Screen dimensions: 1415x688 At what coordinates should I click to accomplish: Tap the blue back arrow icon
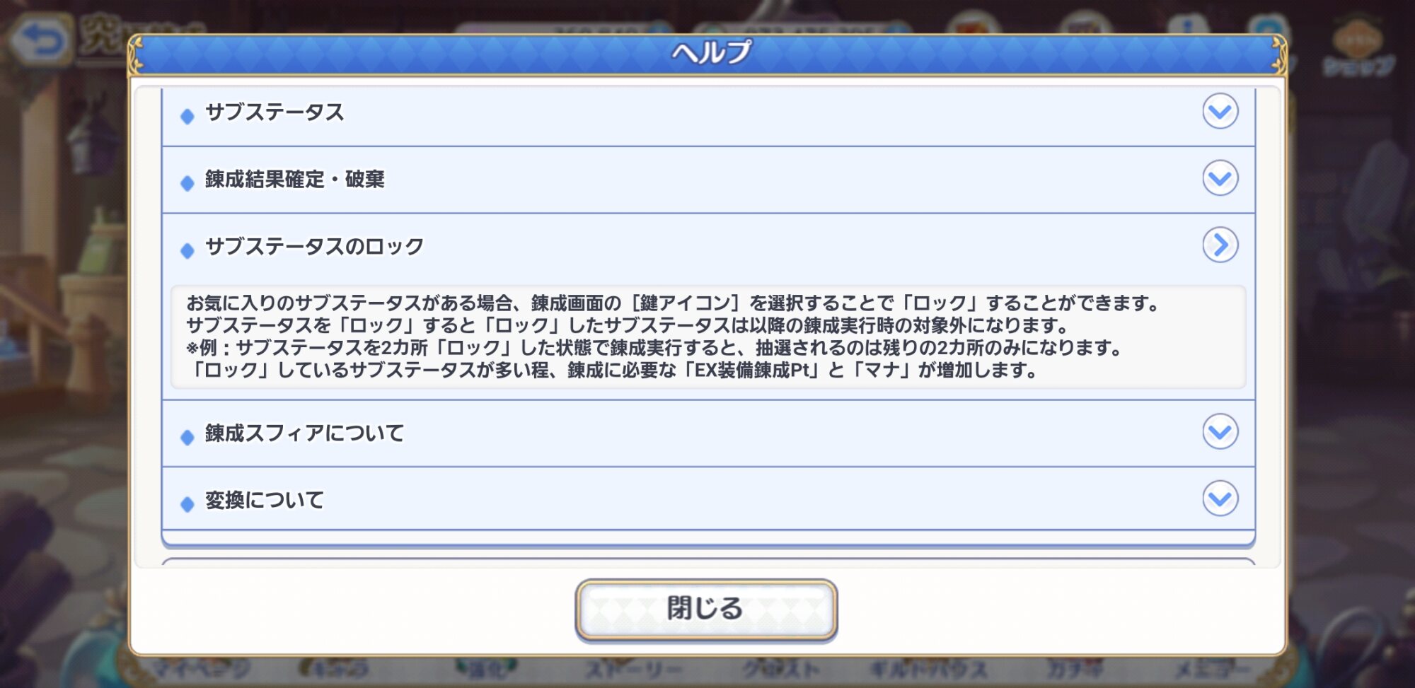[42, 41]
